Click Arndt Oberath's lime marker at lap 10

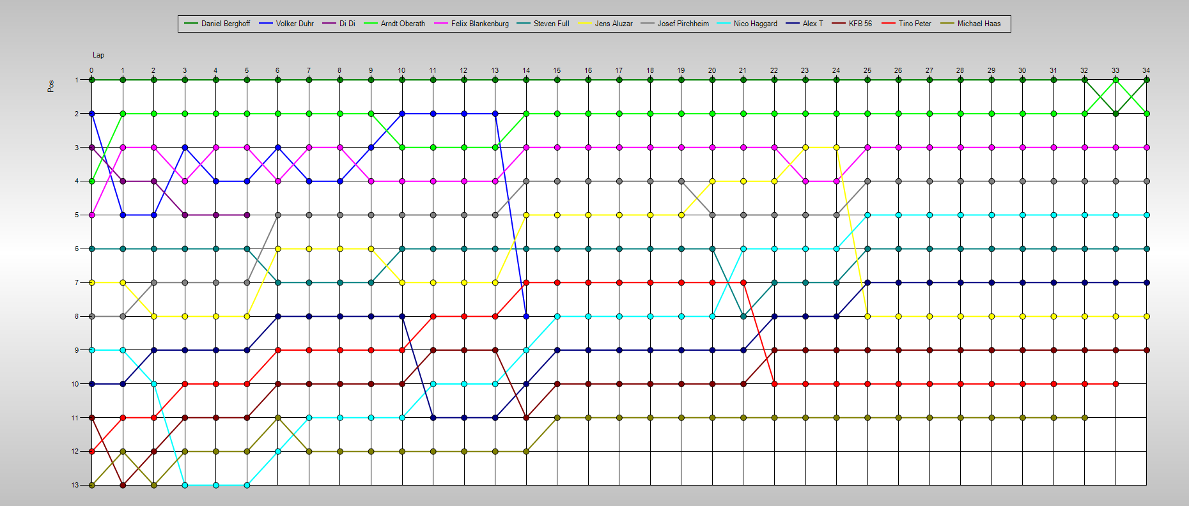[401, 148]
